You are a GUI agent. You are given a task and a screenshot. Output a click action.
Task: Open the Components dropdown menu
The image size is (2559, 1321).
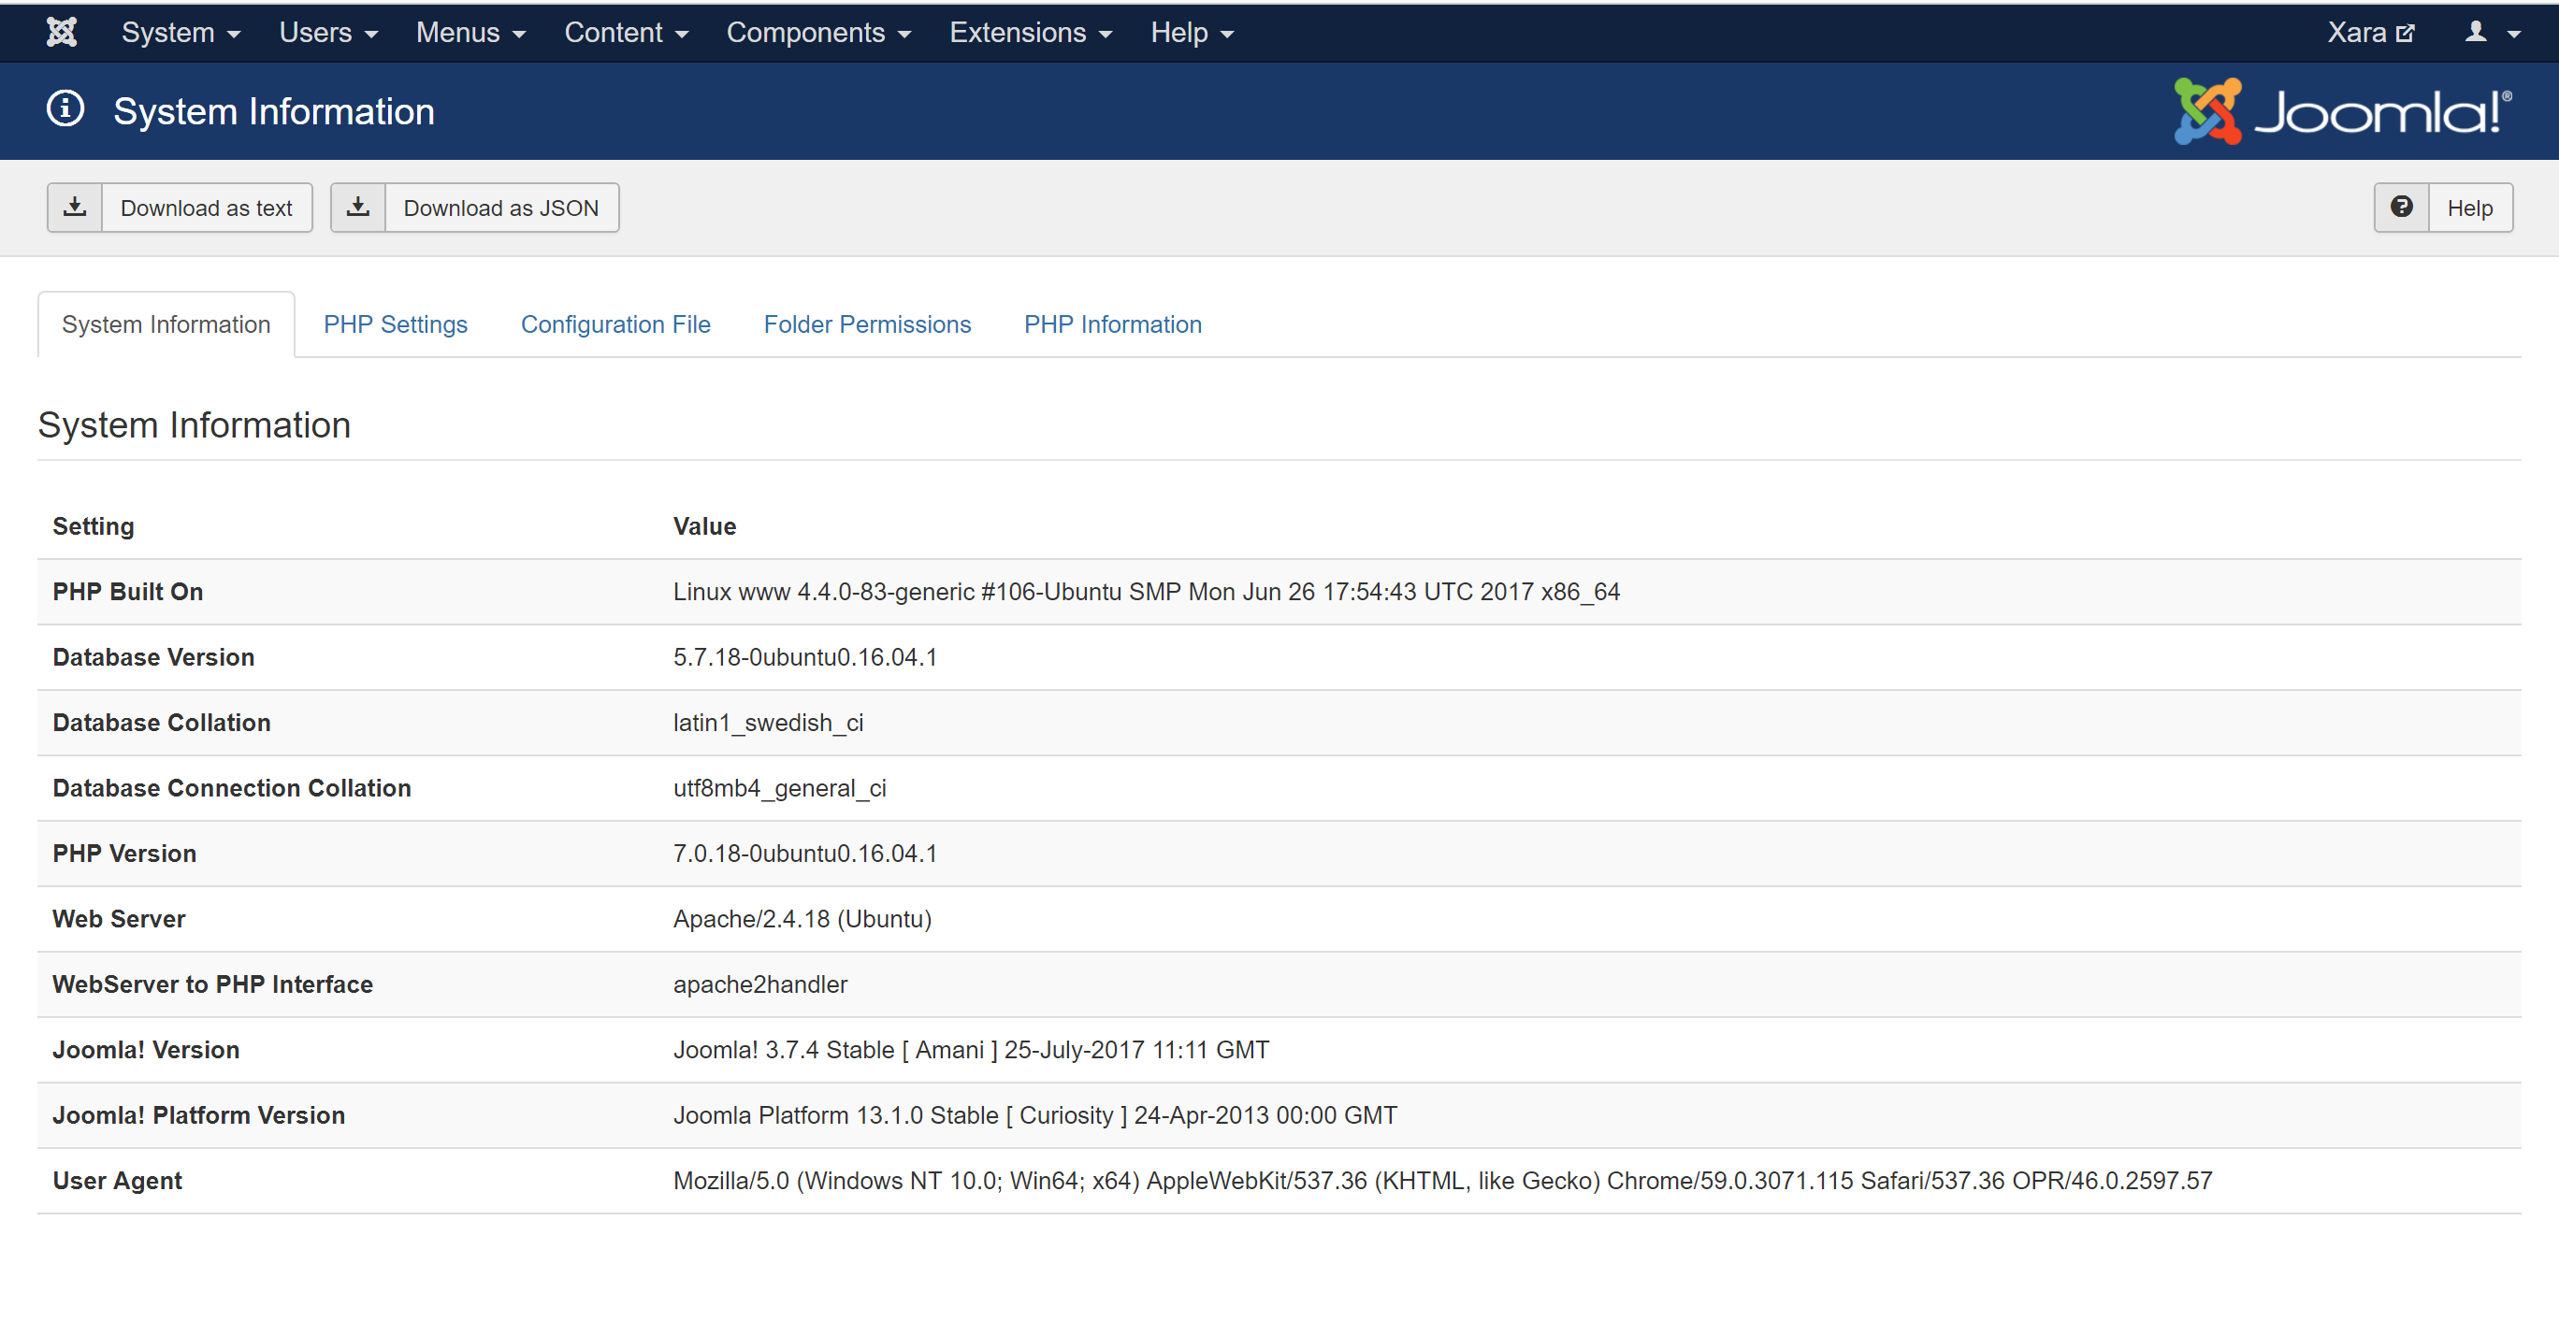tap(818, 33)
